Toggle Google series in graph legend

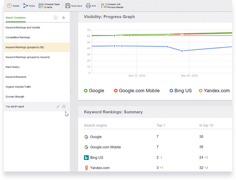(94, 91)
